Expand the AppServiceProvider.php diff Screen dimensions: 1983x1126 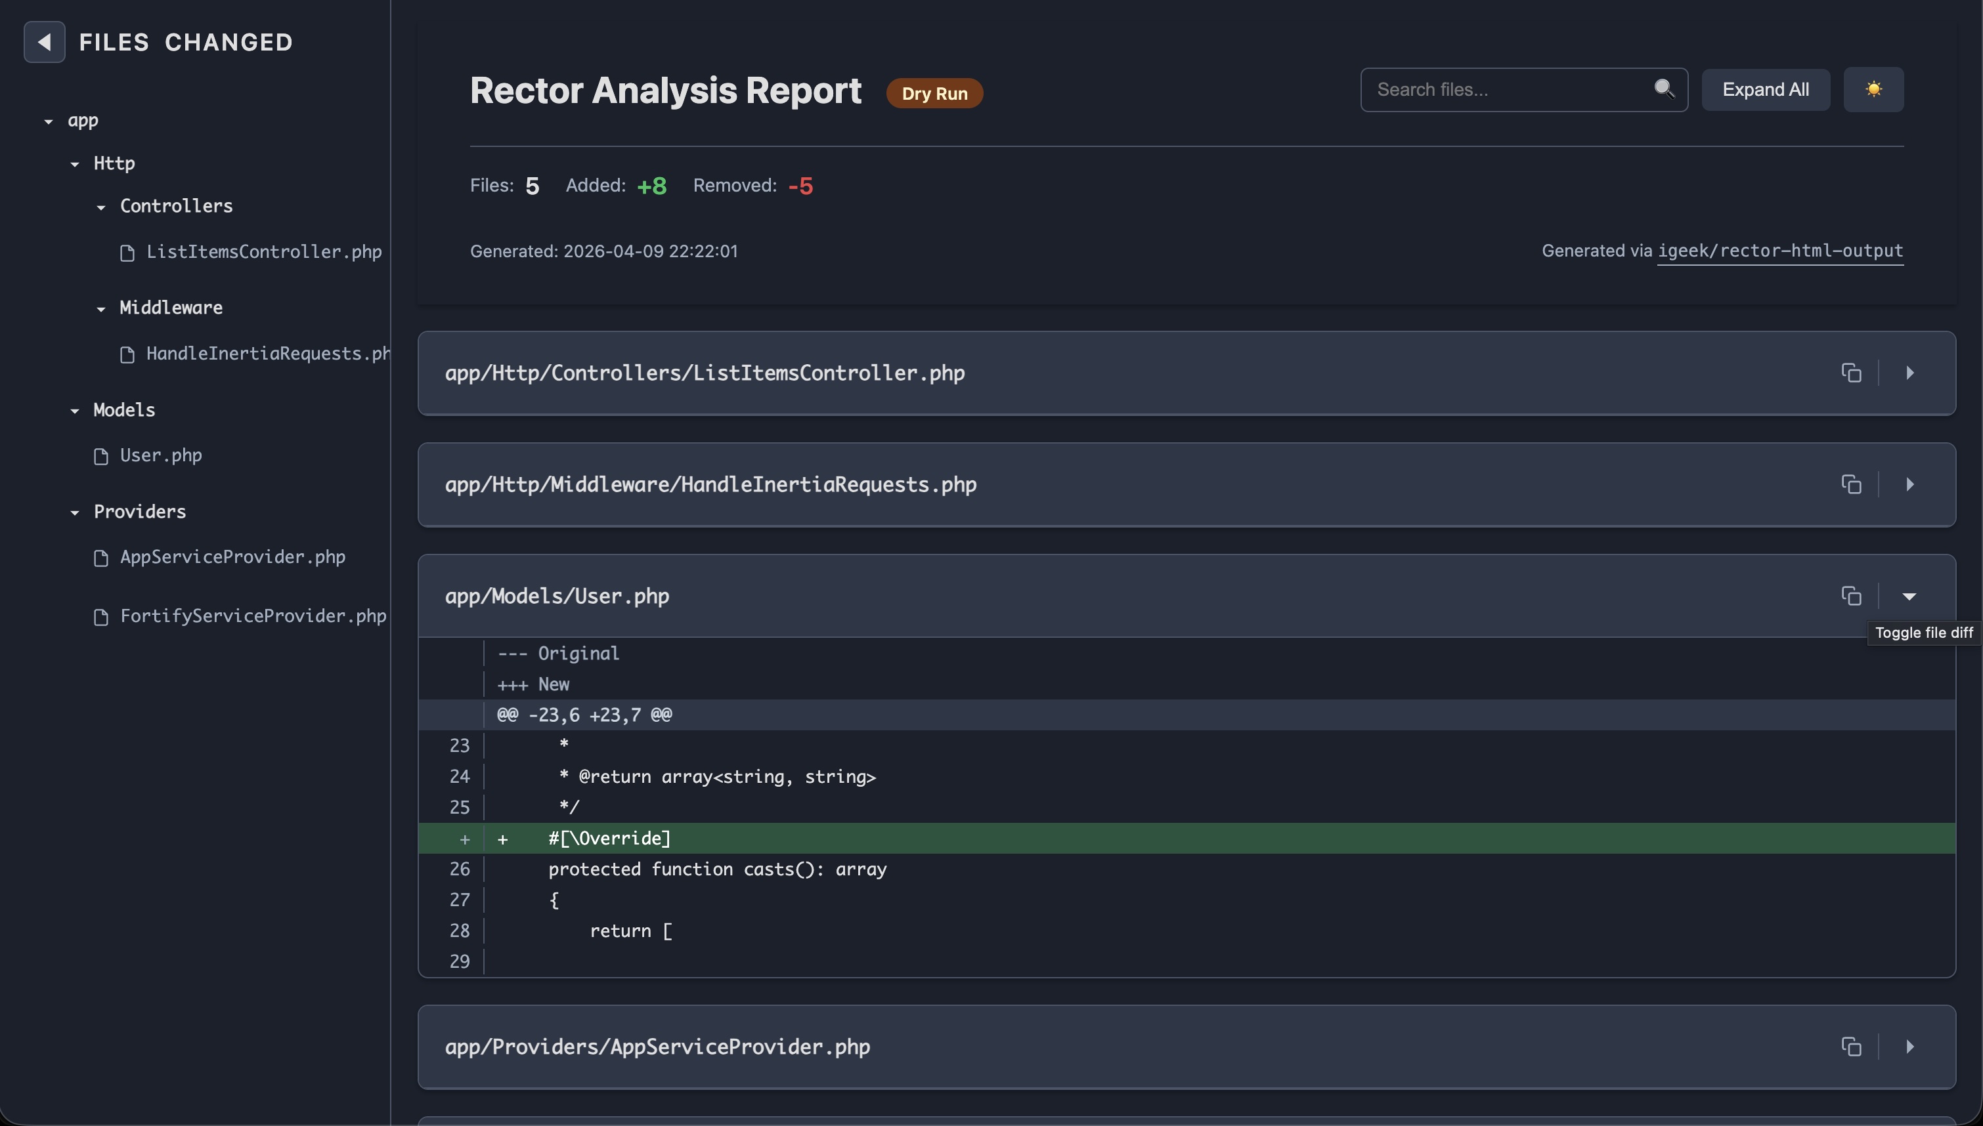point(1909,1047)
